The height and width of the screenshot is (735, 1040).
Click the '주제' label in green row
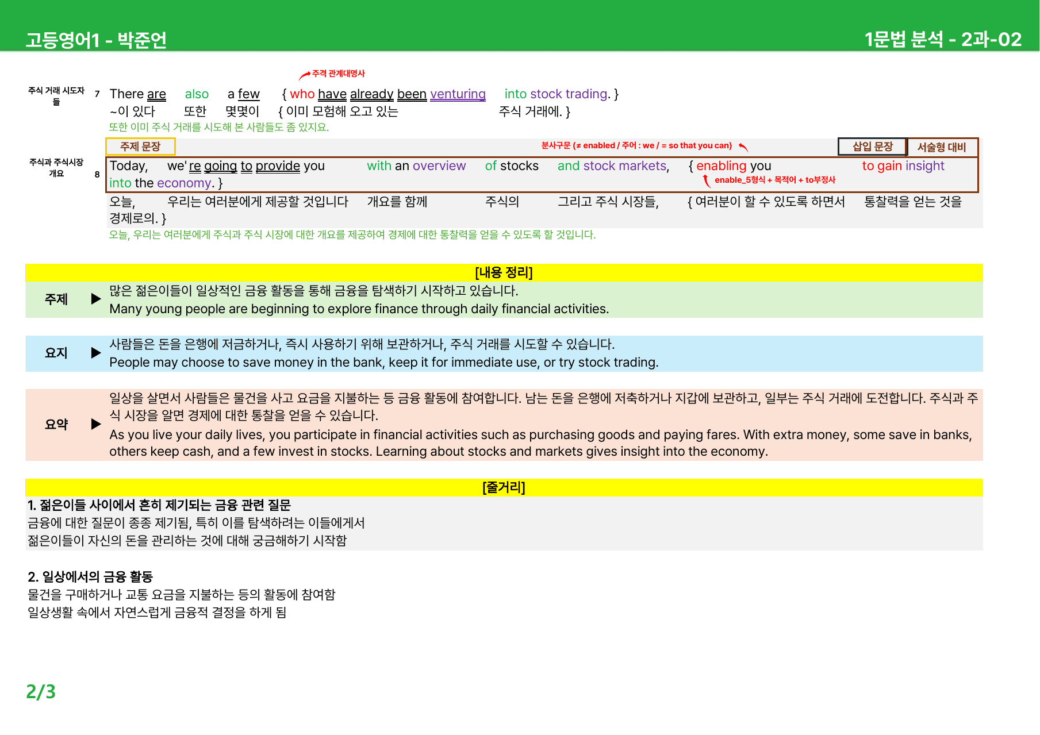pos(56,299)
